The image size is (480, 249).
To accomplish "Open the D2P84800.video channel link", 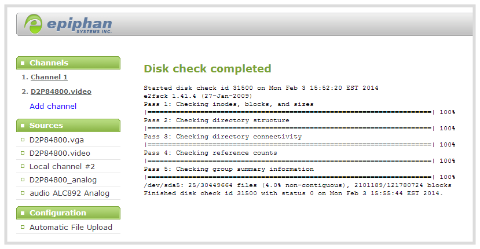I will (x=61, y=91).
